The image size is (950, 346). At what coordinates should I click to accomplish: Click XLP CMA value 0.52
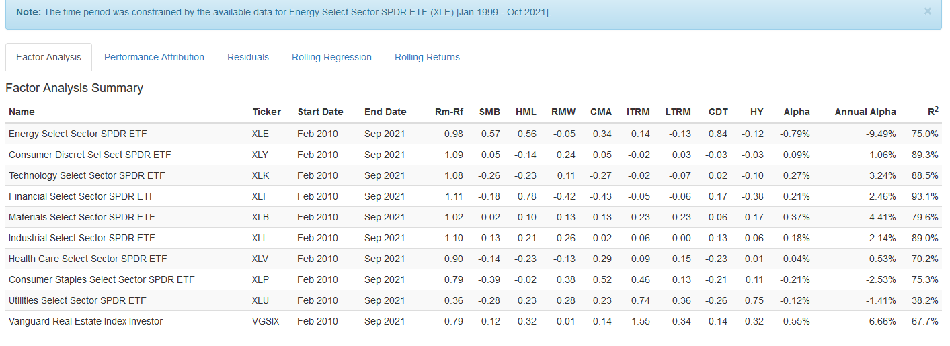(x=602, y=279)
